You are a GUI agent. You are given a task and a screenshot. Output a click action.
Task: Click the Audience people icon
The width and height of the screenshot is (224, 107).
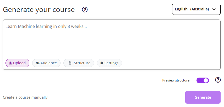coord(37,63)
